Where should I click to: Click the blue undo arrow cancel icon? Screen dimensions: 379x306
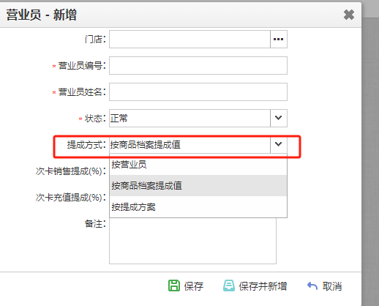point(312,286)
